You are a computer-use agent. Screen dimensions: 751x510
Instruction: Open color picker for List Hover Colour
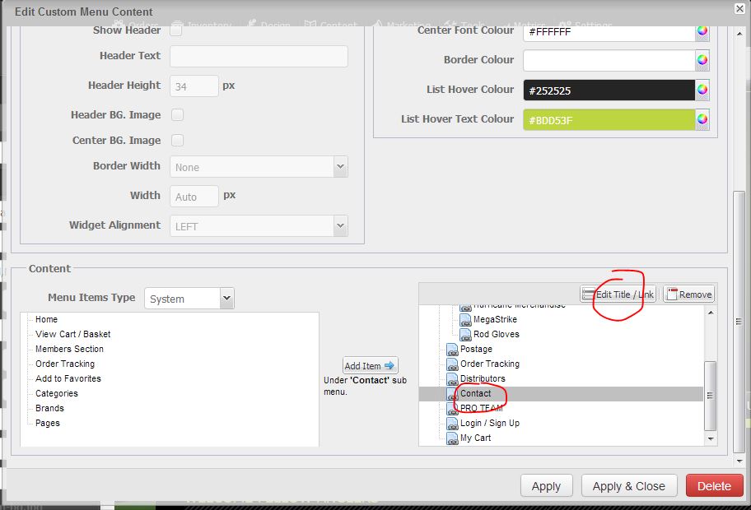point(702,90)
